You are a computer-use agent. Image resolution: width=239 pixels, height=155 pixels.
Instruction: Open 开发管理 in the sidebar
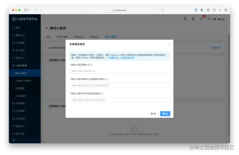(x=18, y=111)
